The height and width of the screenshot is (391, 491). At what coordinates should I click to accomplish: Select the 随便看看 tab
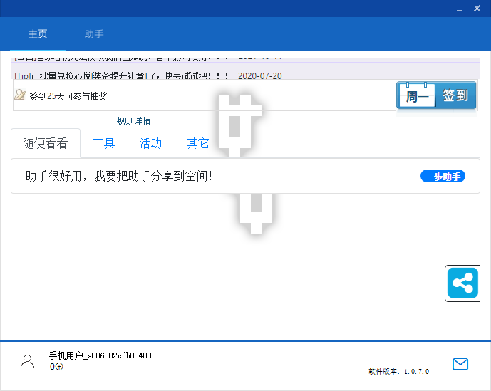(46, 143)
